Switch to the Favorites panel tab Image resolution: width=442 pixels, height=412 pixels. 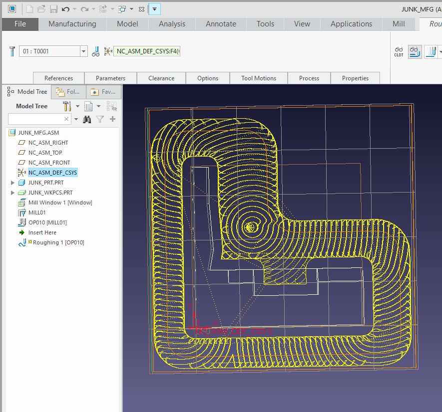tap(104, 92)
